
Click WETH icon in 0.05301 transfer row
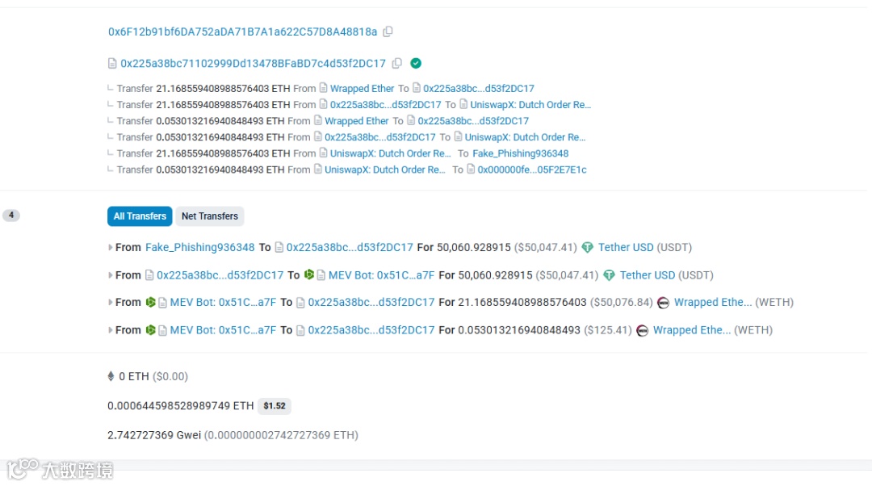point(643,330)
